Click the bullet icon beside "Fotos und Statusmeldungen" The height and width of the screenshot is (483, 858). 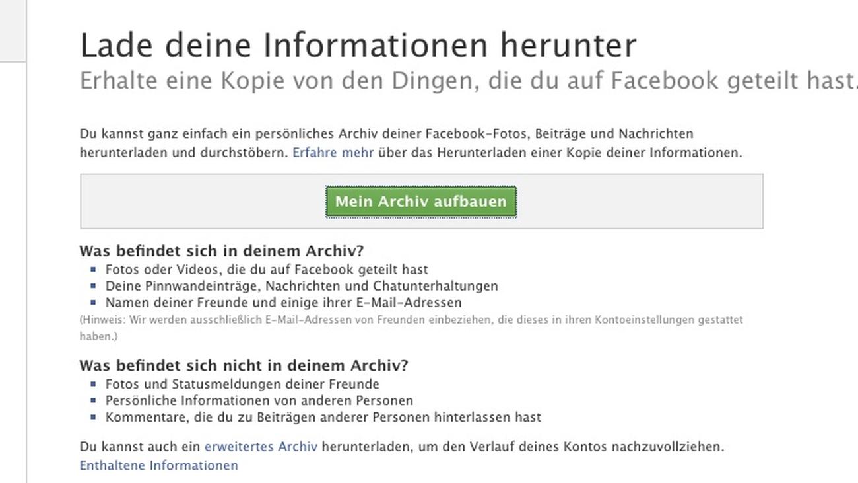(x=93, y=384)
